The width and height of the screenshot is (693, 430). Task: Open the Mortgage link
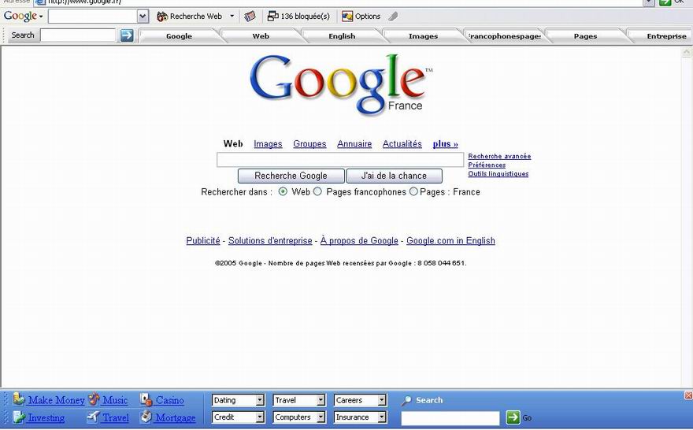click(176, 417)
